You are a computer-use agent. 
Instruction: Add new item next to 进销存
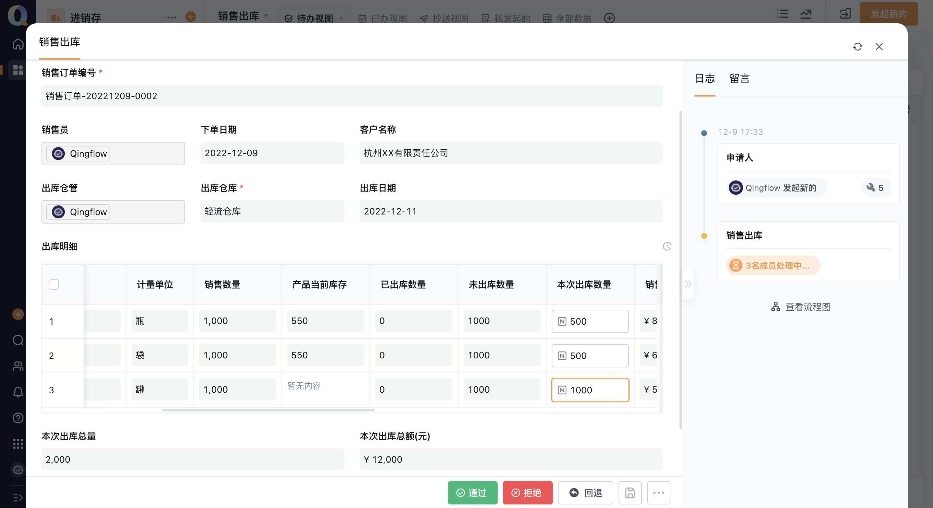[x=191, y=17]
